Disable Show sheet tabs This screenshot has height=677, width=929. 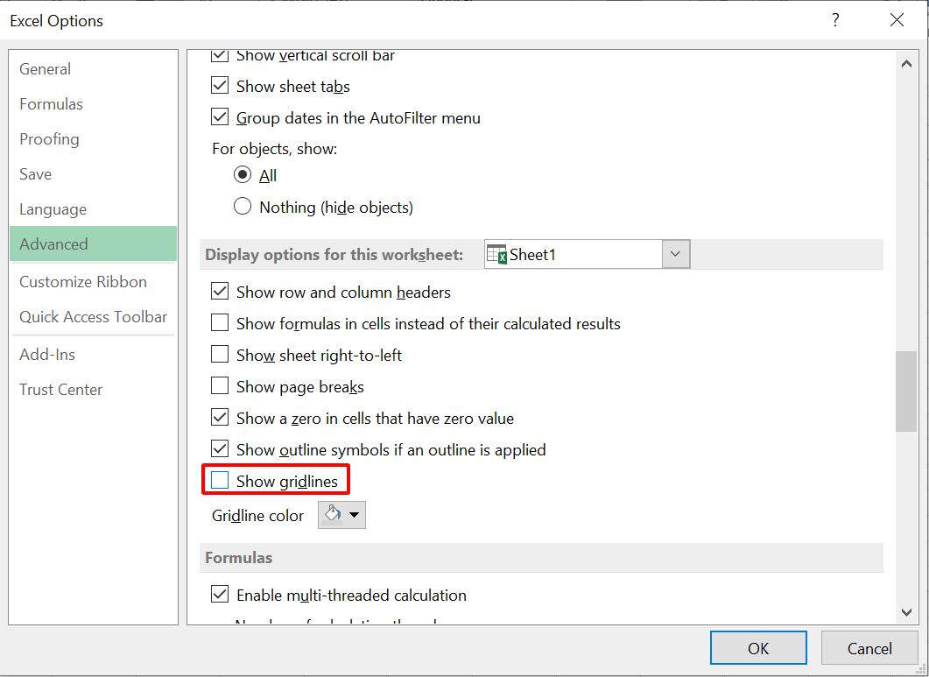click(219, 86)
